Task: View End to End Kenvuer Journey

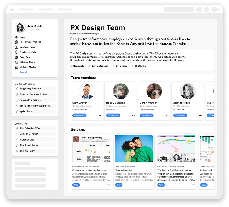Action: coord(161,185)
